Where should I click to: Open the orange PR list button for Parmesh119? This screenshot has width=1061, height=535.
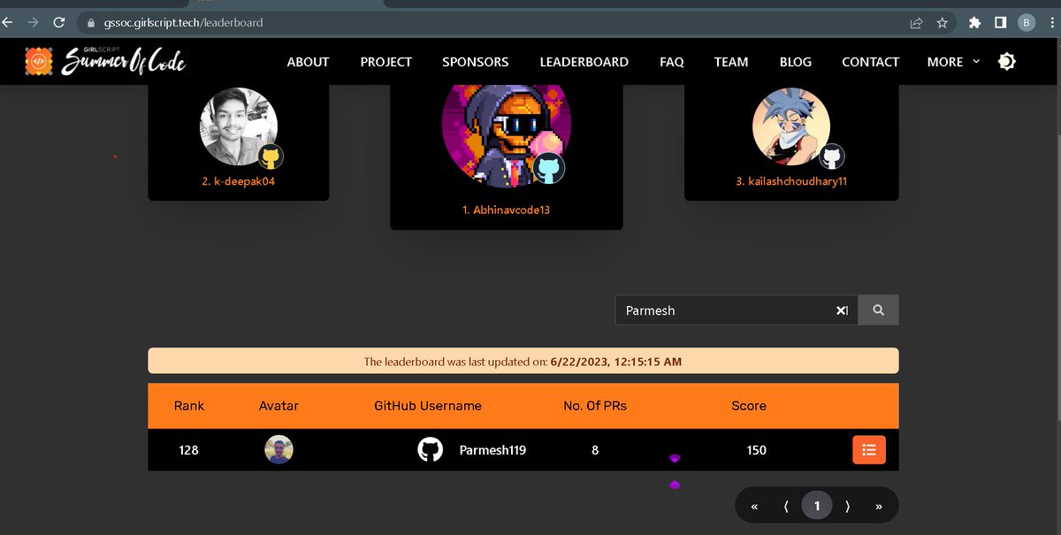pos(869,450)
